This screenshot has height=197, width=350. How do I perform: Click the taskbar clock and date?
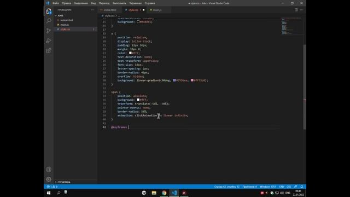(x=299, y=193)
